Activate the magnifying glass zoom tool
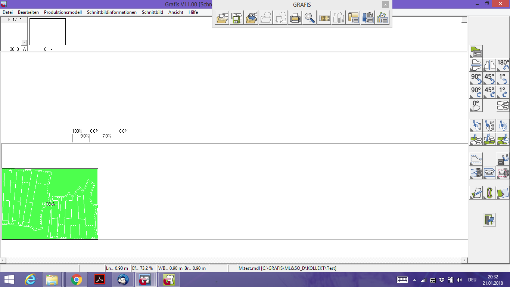The image size is (510, 287). click(310, 18)
